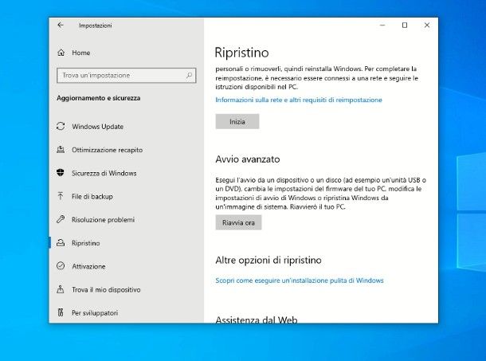
Task: Click the Windows Update sync icon
Action: click(x=61, y=126)
